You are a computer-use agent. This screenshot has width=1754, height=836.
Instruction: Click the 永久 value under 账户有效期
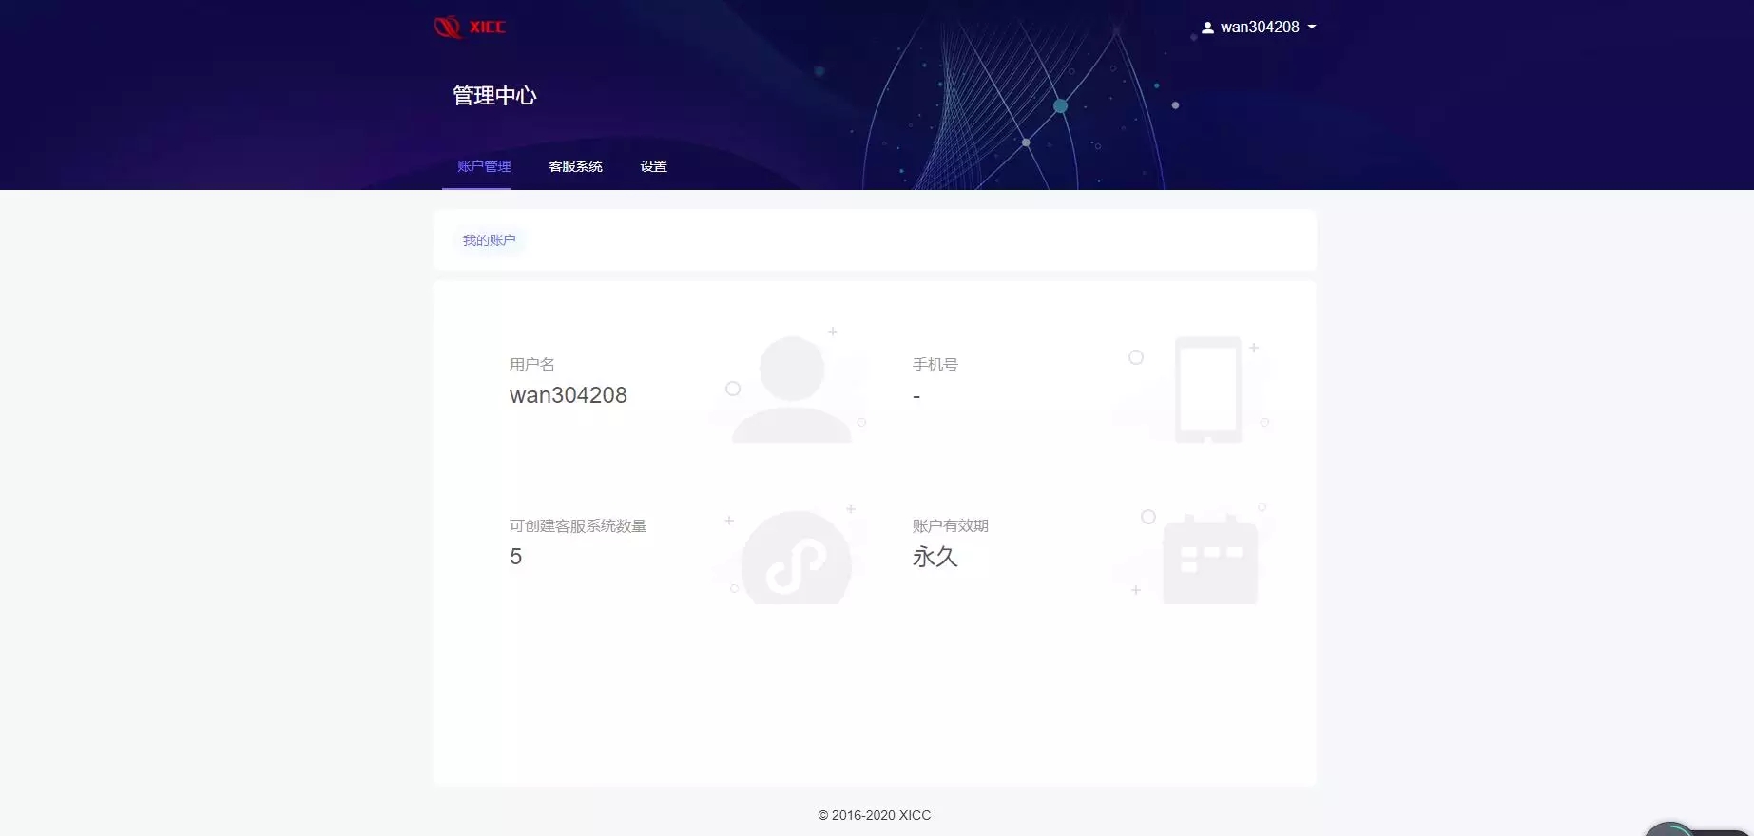coord(935,557)
